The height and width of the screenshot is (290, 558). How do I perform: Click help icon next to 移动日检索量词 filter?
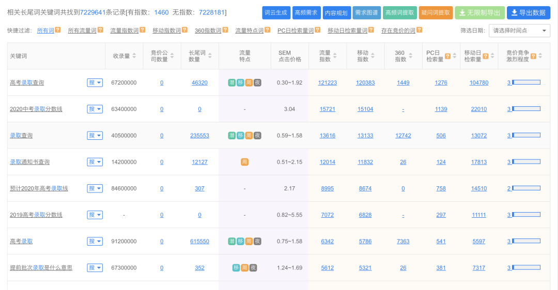[x=371, y=30]
